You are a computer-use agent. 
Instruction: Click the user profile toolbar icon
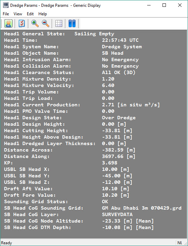pyautogui.click(x=8, y=23)
